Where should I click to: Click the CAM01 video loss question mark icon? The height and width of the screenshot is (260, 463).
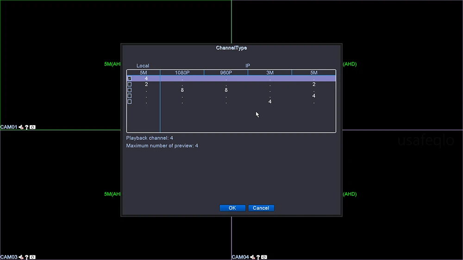pos(26,127)
